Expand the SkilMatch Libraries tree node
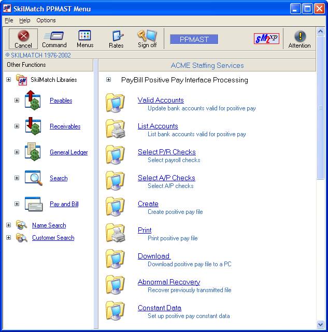Image resolution: width=328 pixels, height=332 pixels. click(8, 80)
